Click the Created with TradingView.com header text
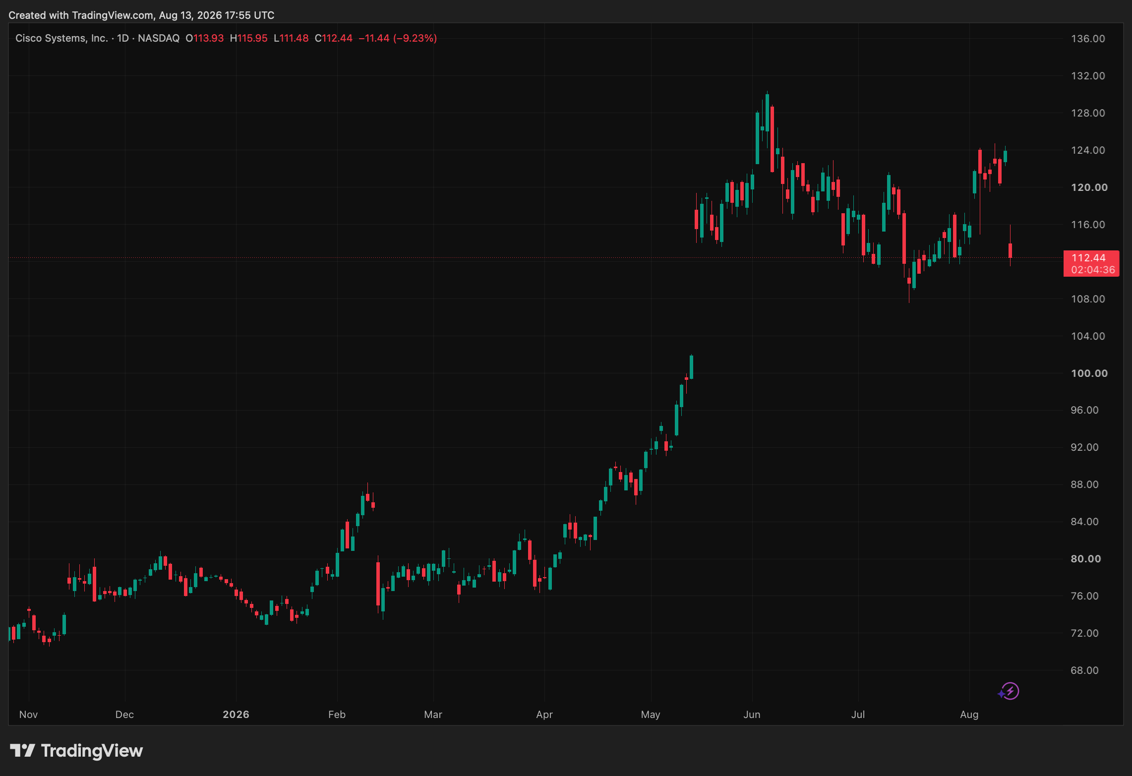 pyautogui.click(x=141, y=15)
